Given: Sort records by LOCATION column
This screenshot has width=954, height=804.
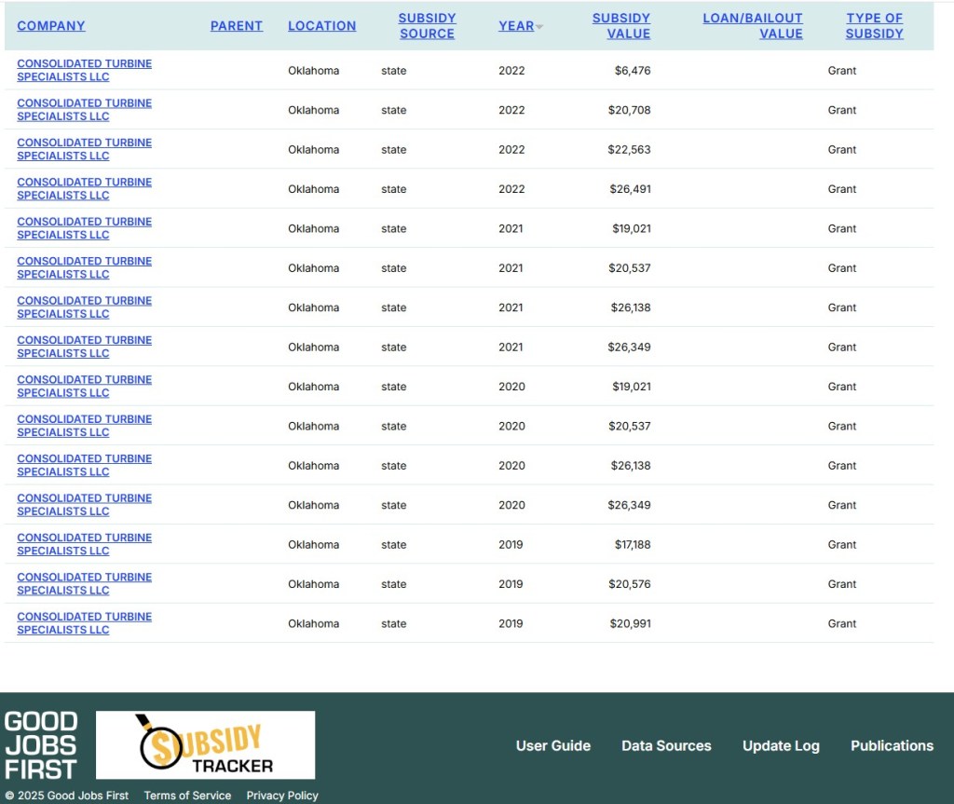Looking at the screenshot, I should [x=321, y=25].
